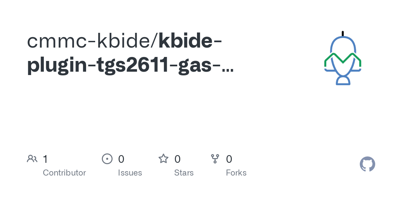This screenshot has width=402, height=201.
Task: Click the star outline icon
Action: (x=163, y=159)
